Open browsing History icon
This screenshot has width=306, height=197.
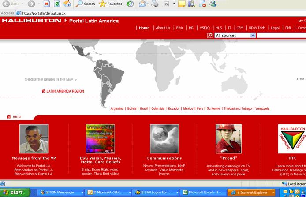coord(130,4)
